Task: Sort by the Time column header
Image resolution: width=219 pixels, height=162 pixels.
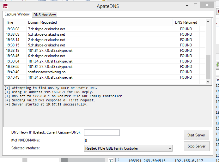Action: [x=15, y=22]
